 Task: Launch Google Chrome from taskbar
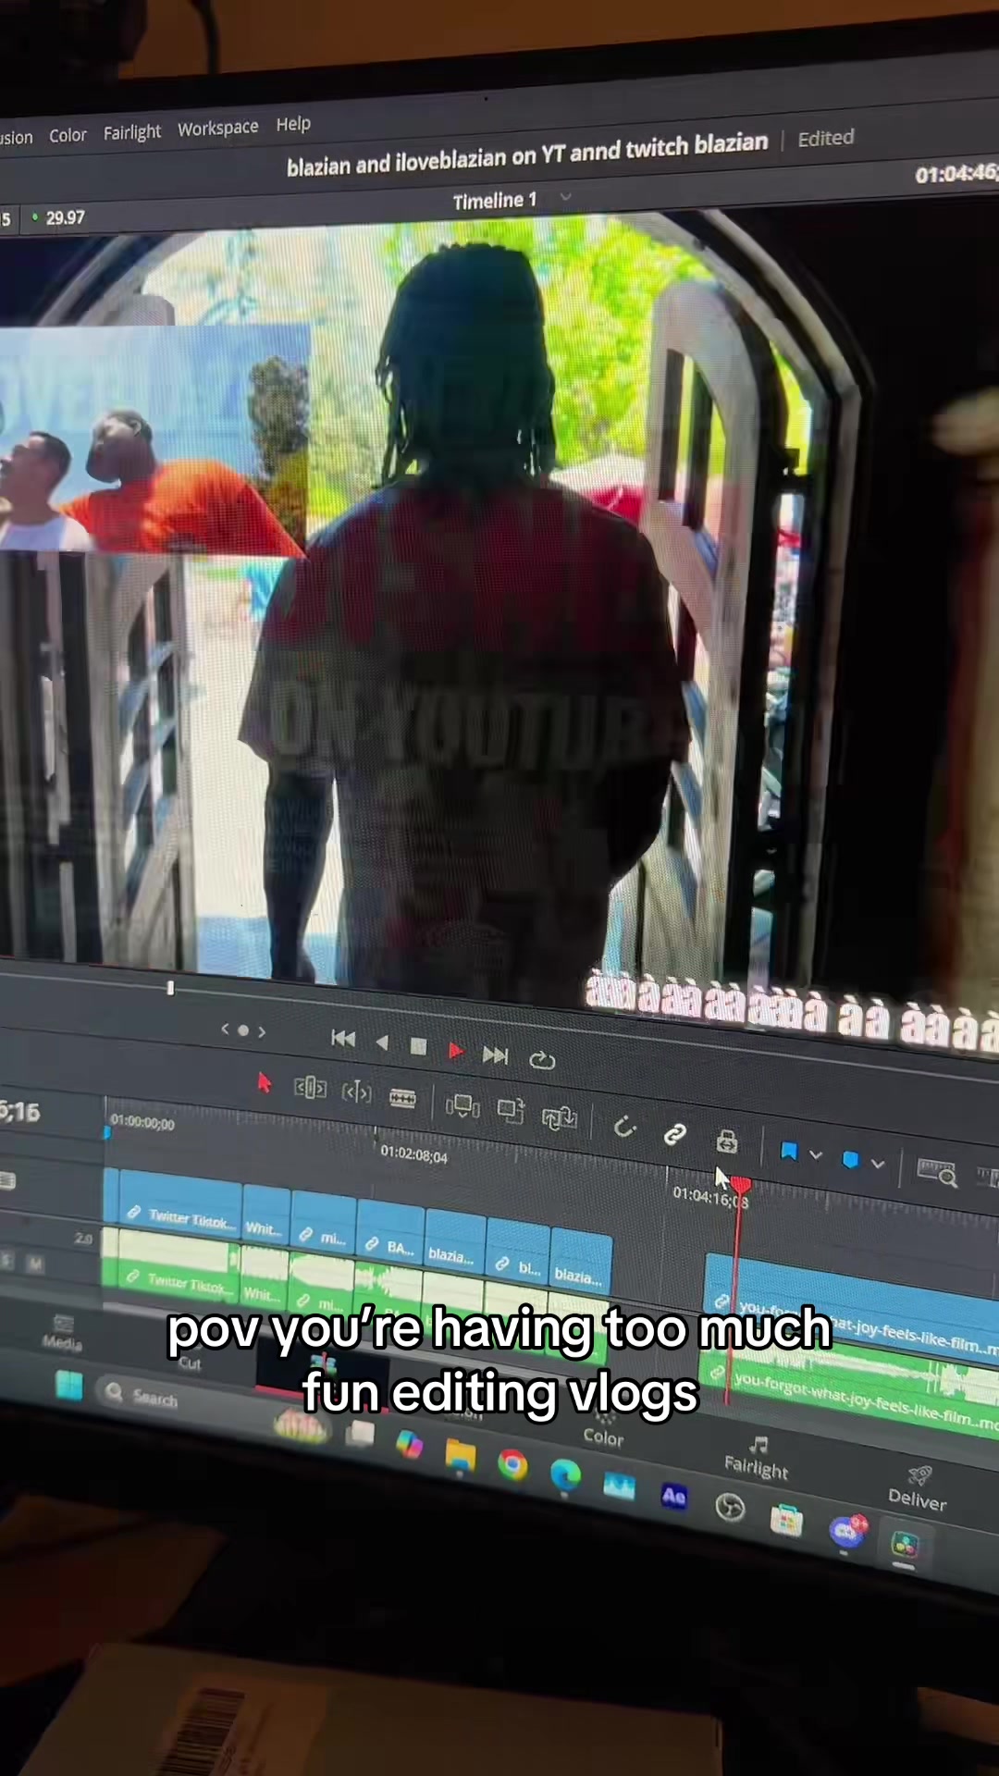pos(512,1465)
